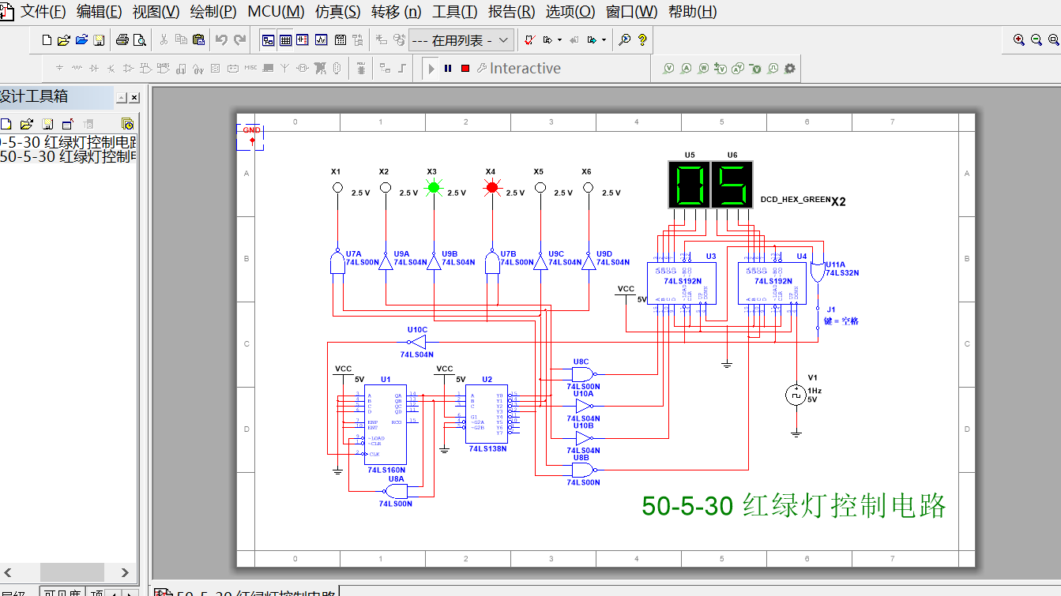Collapse Design Toolbox with arrow button
Image resolution: width=1061 pixels, height=596 pixels.
tap(121, 98)
